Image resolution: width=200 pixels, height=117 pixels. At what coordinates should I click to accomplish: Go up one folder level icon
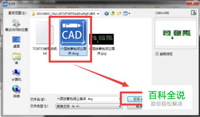[113, 13]
